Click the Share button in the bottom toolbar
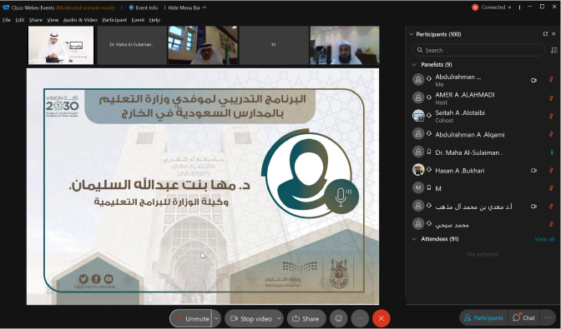Image resolution: width=561 pixels, height=329 pixels. 306,319
